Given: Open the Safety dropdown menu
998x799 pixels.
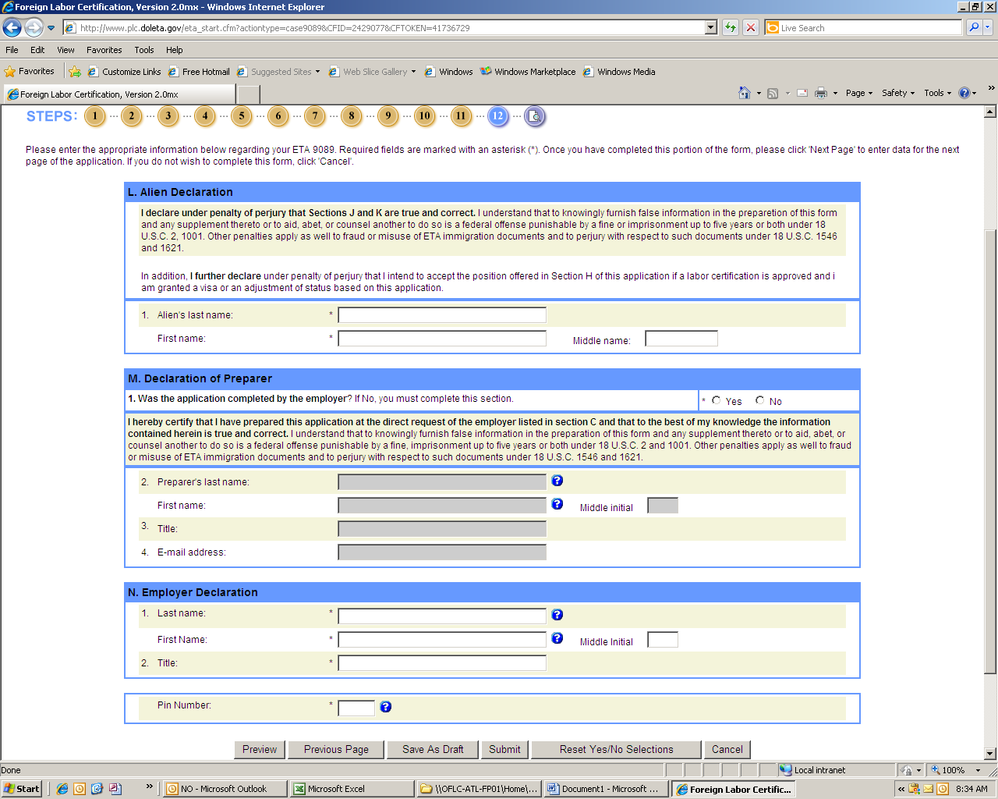Looking at the screenshot, I should tap(897, 93).
